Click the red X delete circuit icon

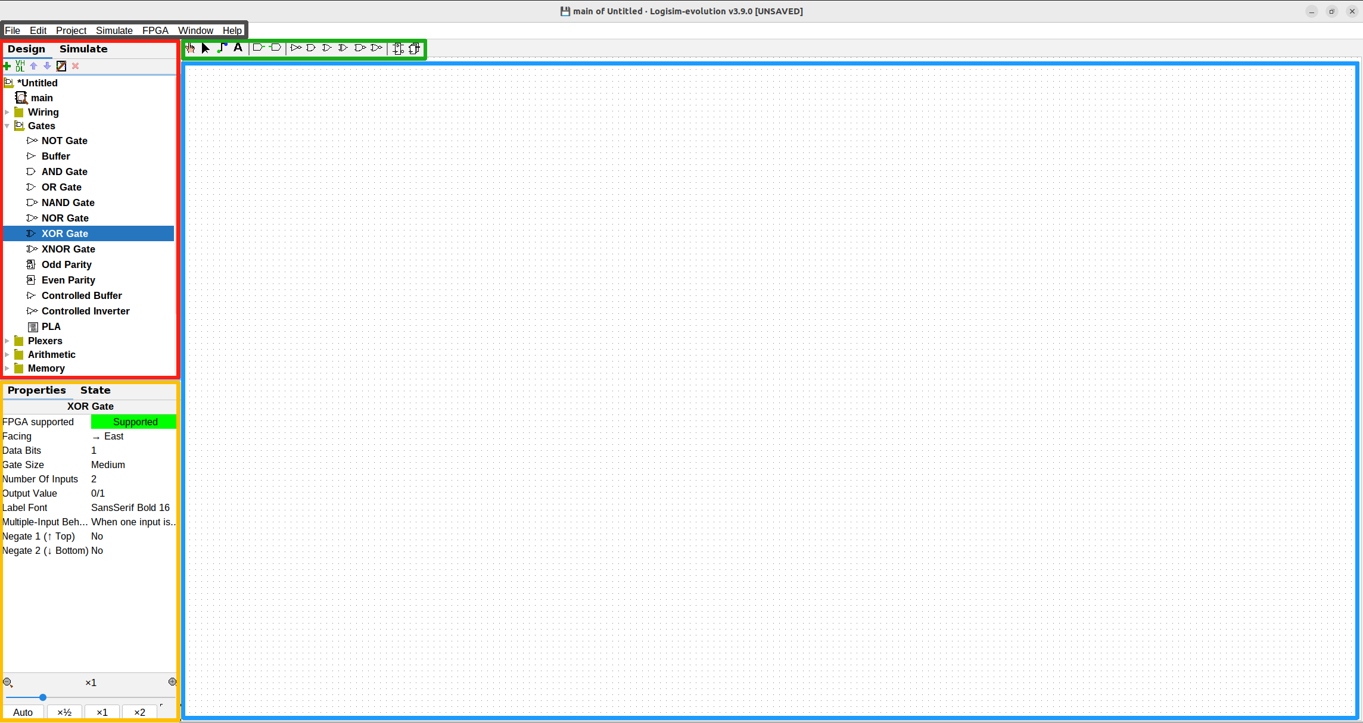tap(76, 66)
